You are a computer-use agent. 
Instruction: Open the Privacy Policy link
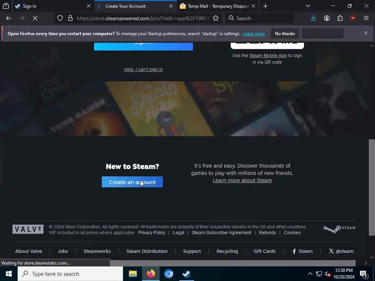click(x=152, y=232)
